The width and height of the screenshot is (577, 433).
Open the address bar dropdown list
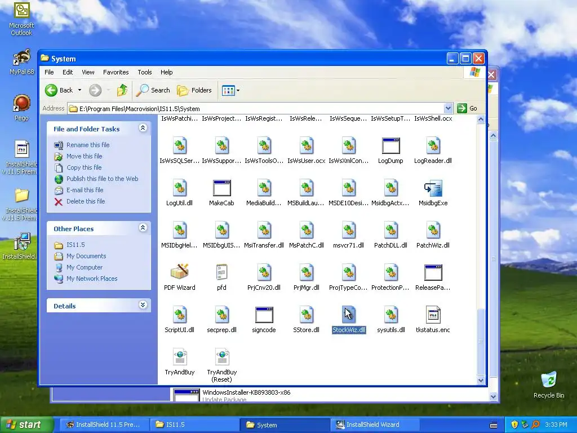(x=448, y=108)
